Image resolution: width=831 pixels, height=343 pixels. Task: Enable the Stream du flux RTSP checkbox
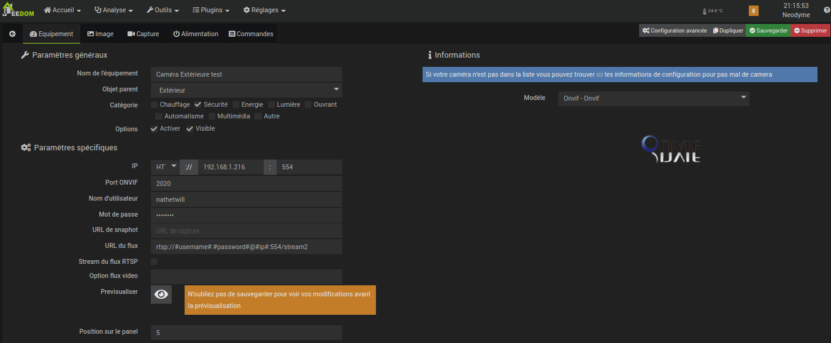tap(155, 262)
